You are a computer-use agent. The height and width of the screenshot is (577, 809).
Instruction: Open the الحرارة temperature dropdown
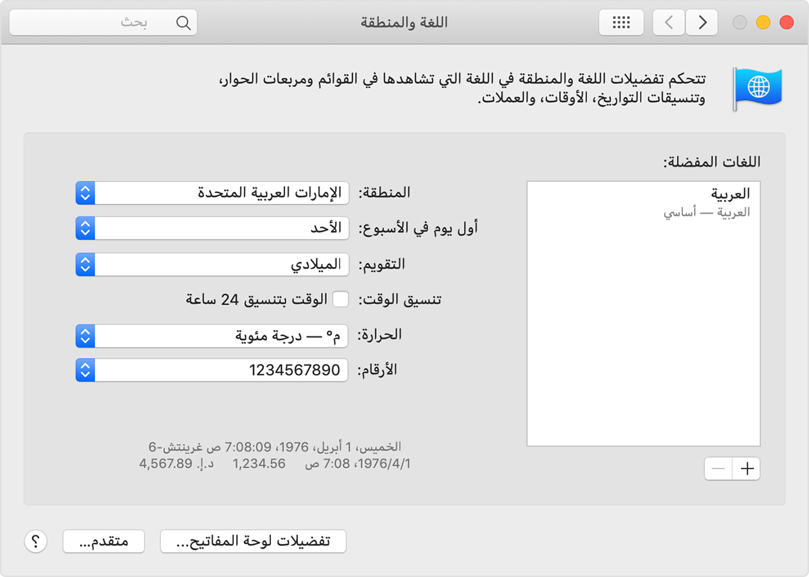212,335
